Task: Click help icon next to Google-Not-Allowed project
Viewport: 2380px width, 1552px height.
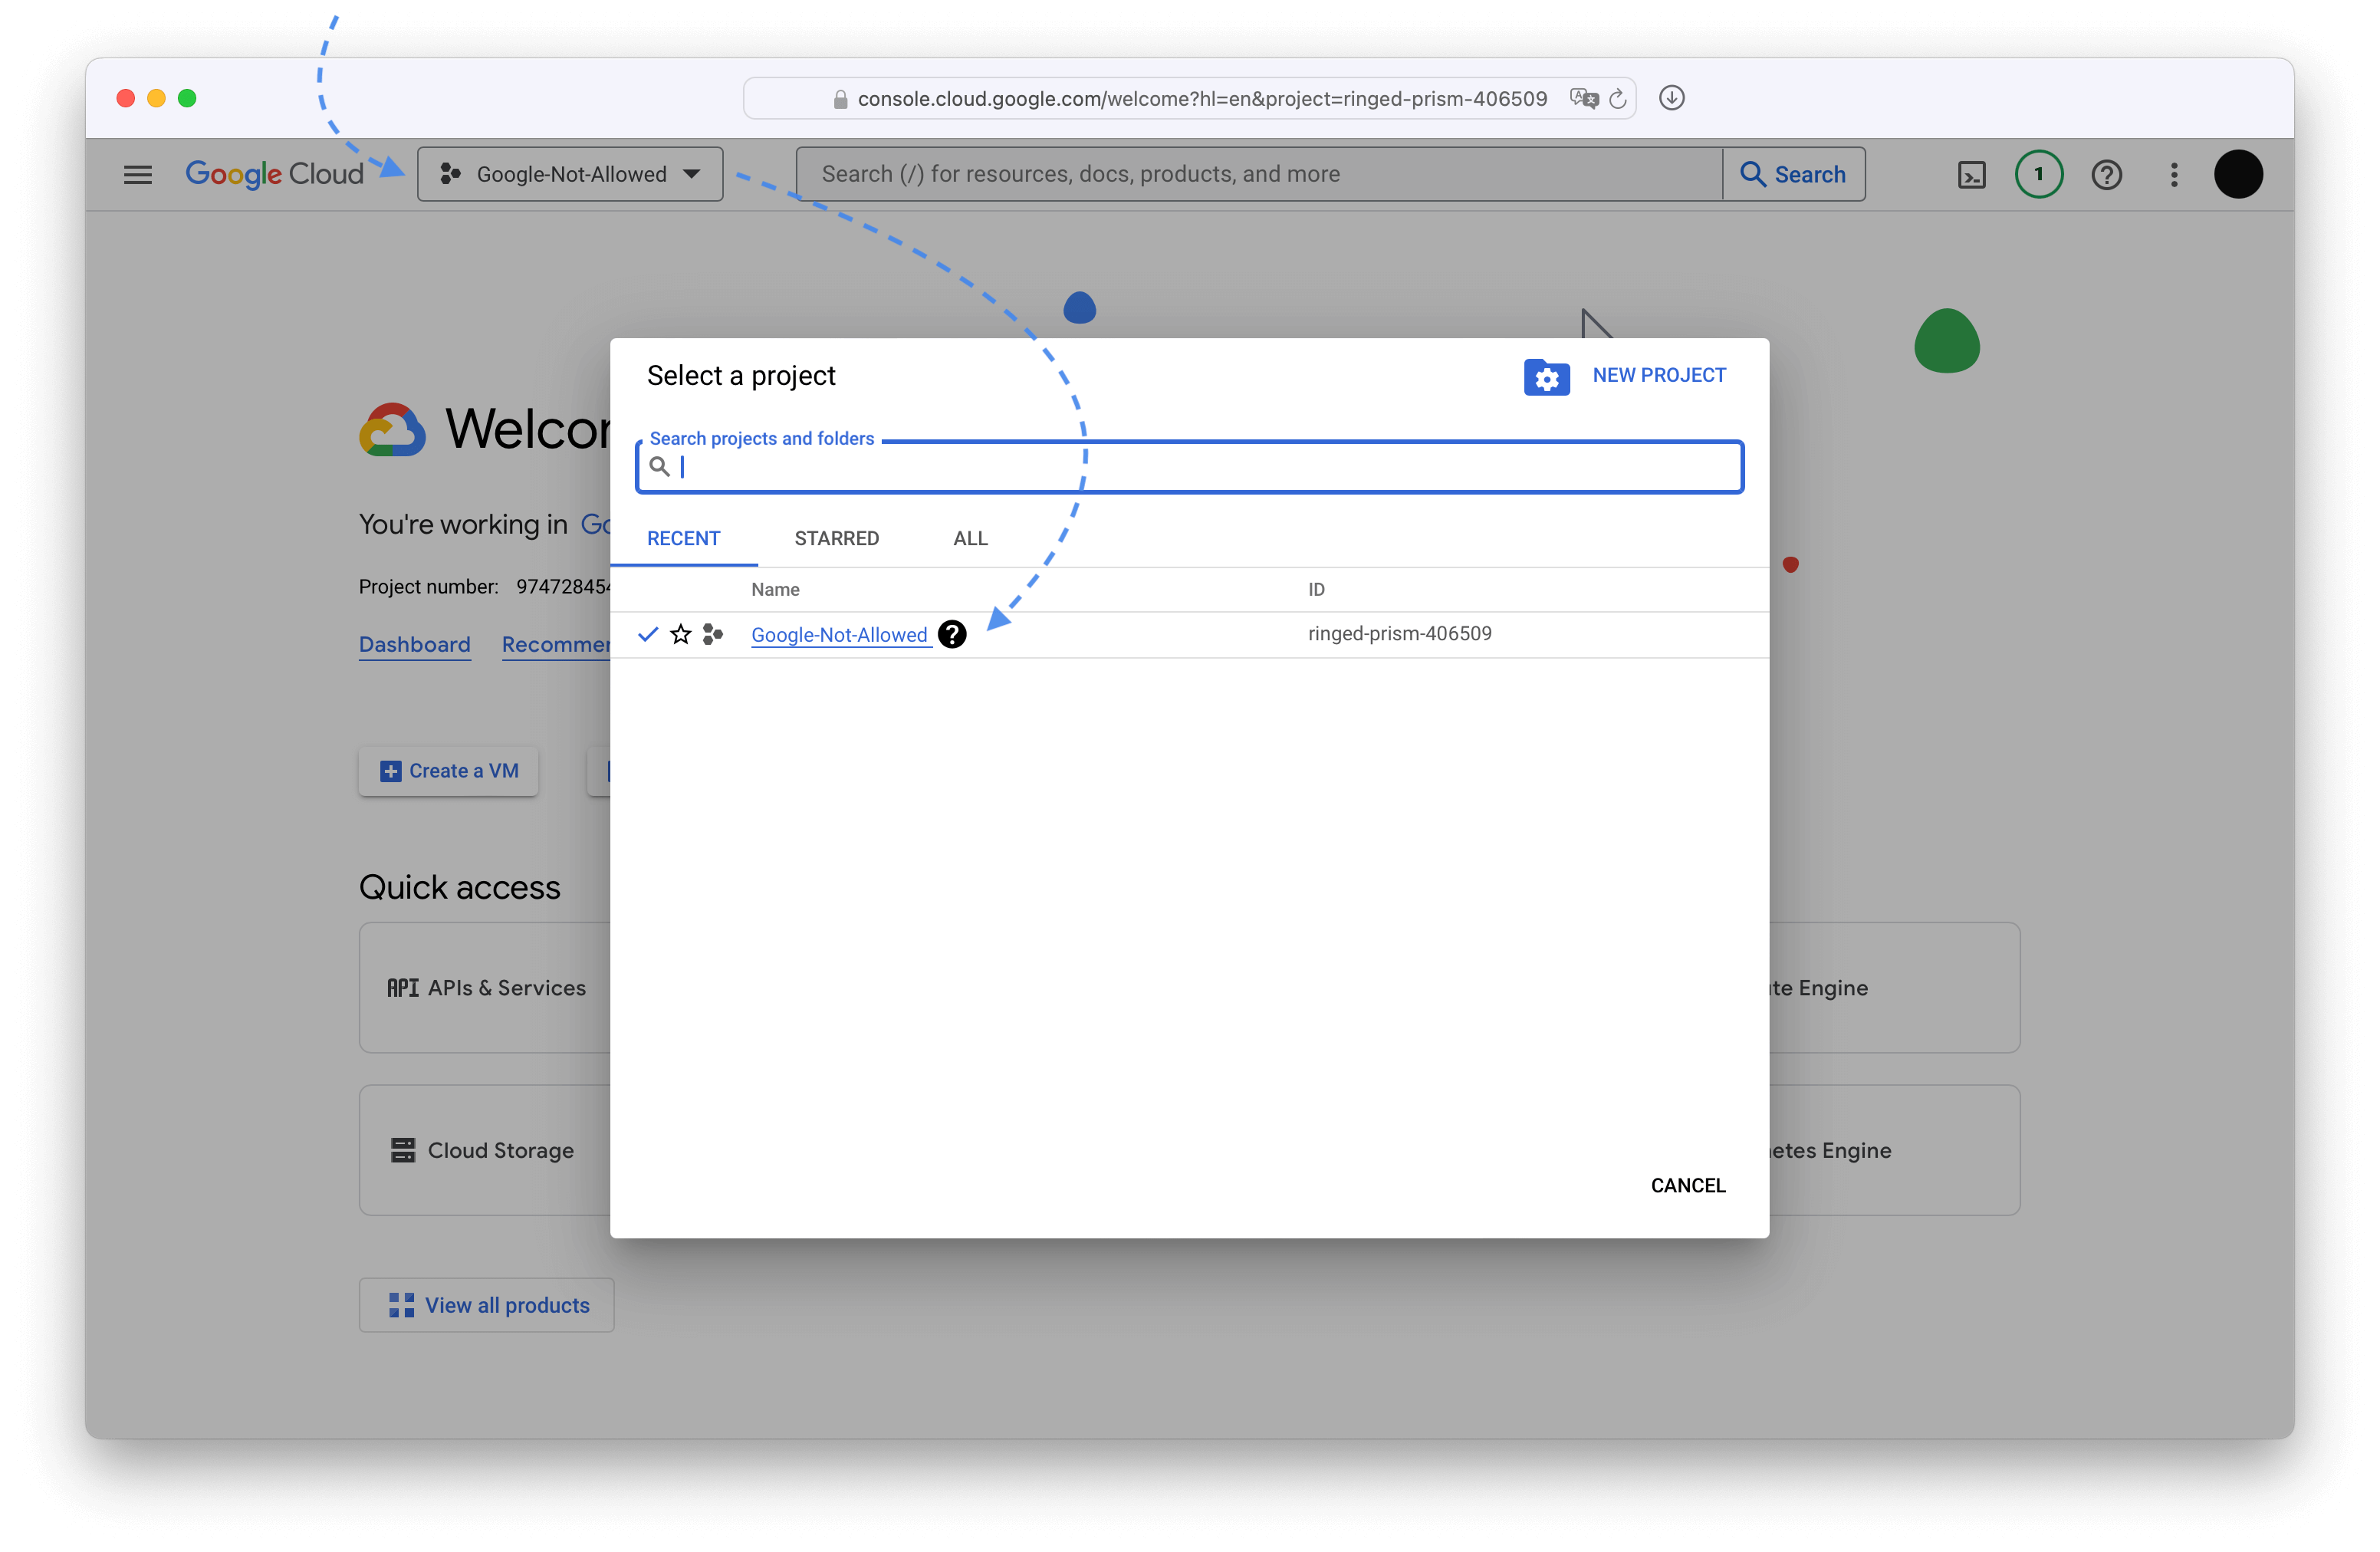Action: point(952,634)
